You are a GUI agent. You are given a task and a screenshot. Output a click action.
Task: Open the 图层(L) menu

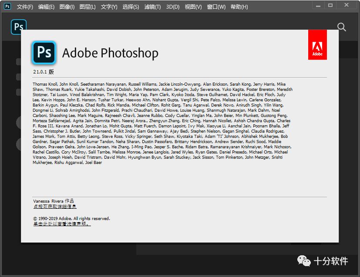[x=87, y=7]
